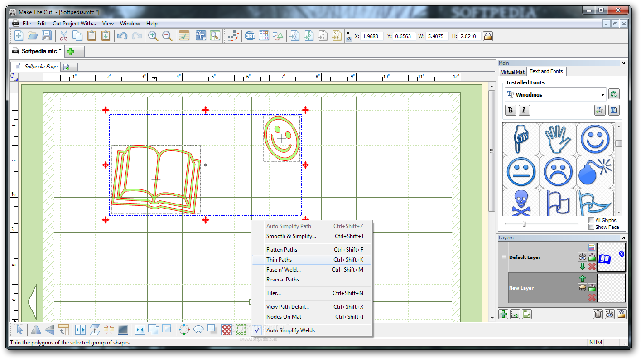Toggle the All Glyphs checkbox
The width and height of the screenshot is (641, 359).
pos(591,220)
